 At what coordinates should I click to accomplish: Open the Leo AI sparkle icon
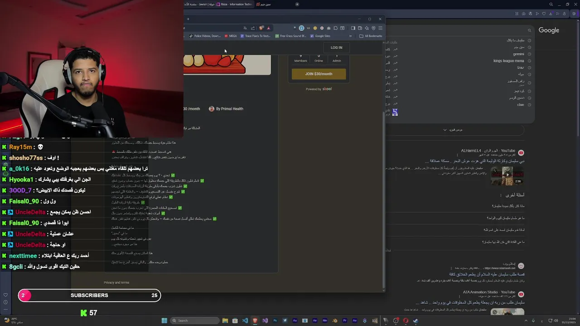coord(367,28)
